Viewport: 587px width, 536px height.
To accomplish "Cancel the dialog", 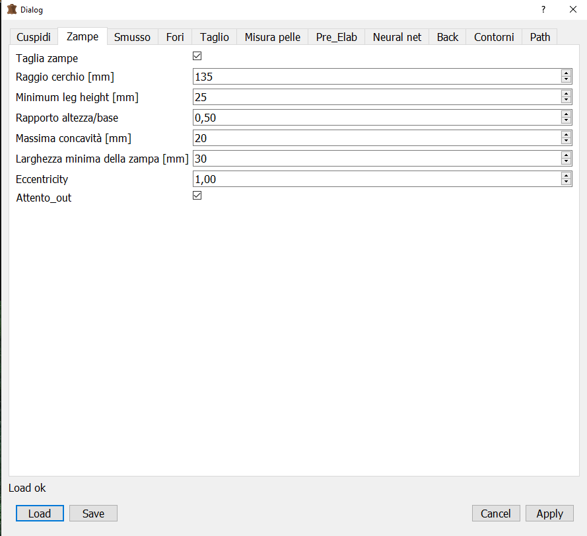I will click(496, 514).
